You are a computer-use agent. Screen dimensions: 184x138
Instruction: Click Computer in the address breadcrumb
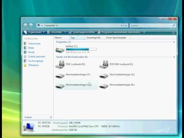(49, 25)
